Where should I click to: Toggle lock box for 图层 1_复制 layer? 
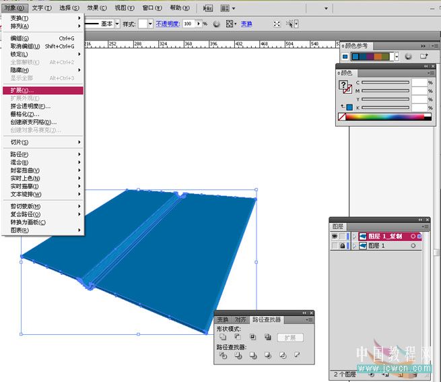(342, 236)
